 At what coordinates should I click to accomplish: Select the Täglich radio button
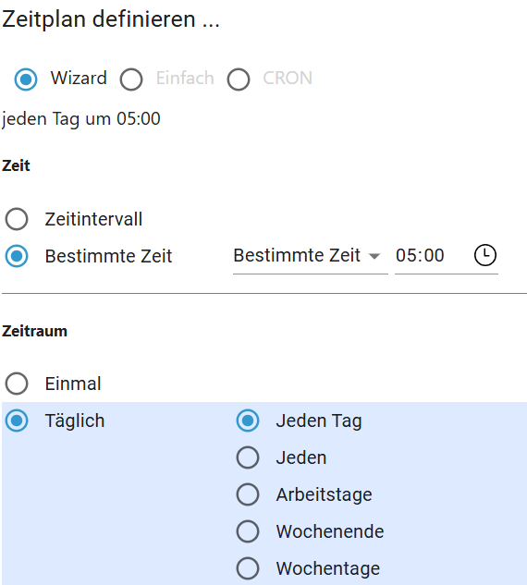point(17,420)
